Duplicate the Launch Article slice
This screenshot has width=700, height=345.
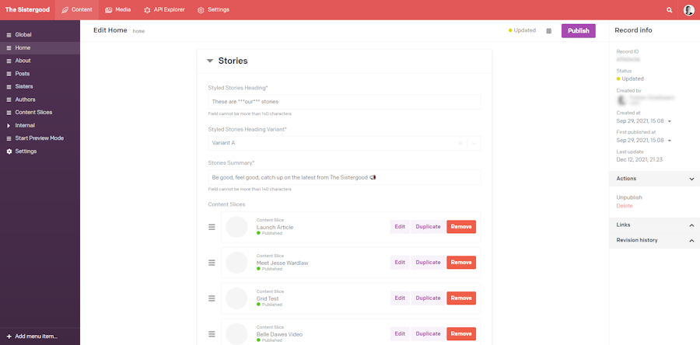(428, 227)
